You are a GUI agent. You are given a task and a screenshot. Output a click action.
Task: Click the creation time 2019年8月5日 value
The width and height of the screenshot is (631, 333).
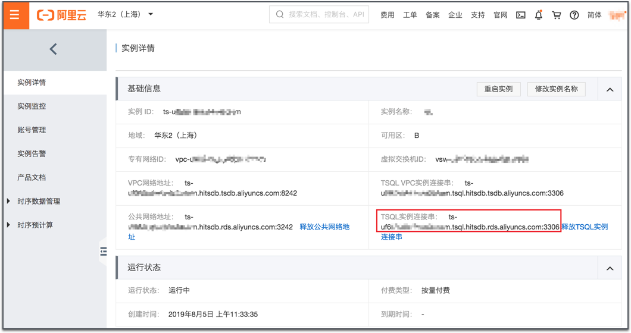pos(213,314)
